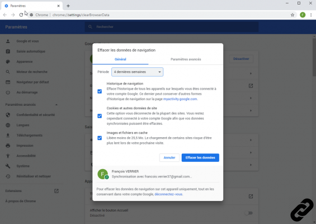Toggle Afficher le bouton Accueil switch

click(249, 213)
